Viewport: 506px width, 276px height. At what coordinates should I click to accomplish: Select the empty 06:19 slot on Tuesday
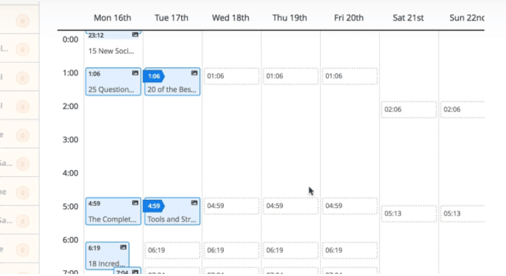(x=172, y=250)
